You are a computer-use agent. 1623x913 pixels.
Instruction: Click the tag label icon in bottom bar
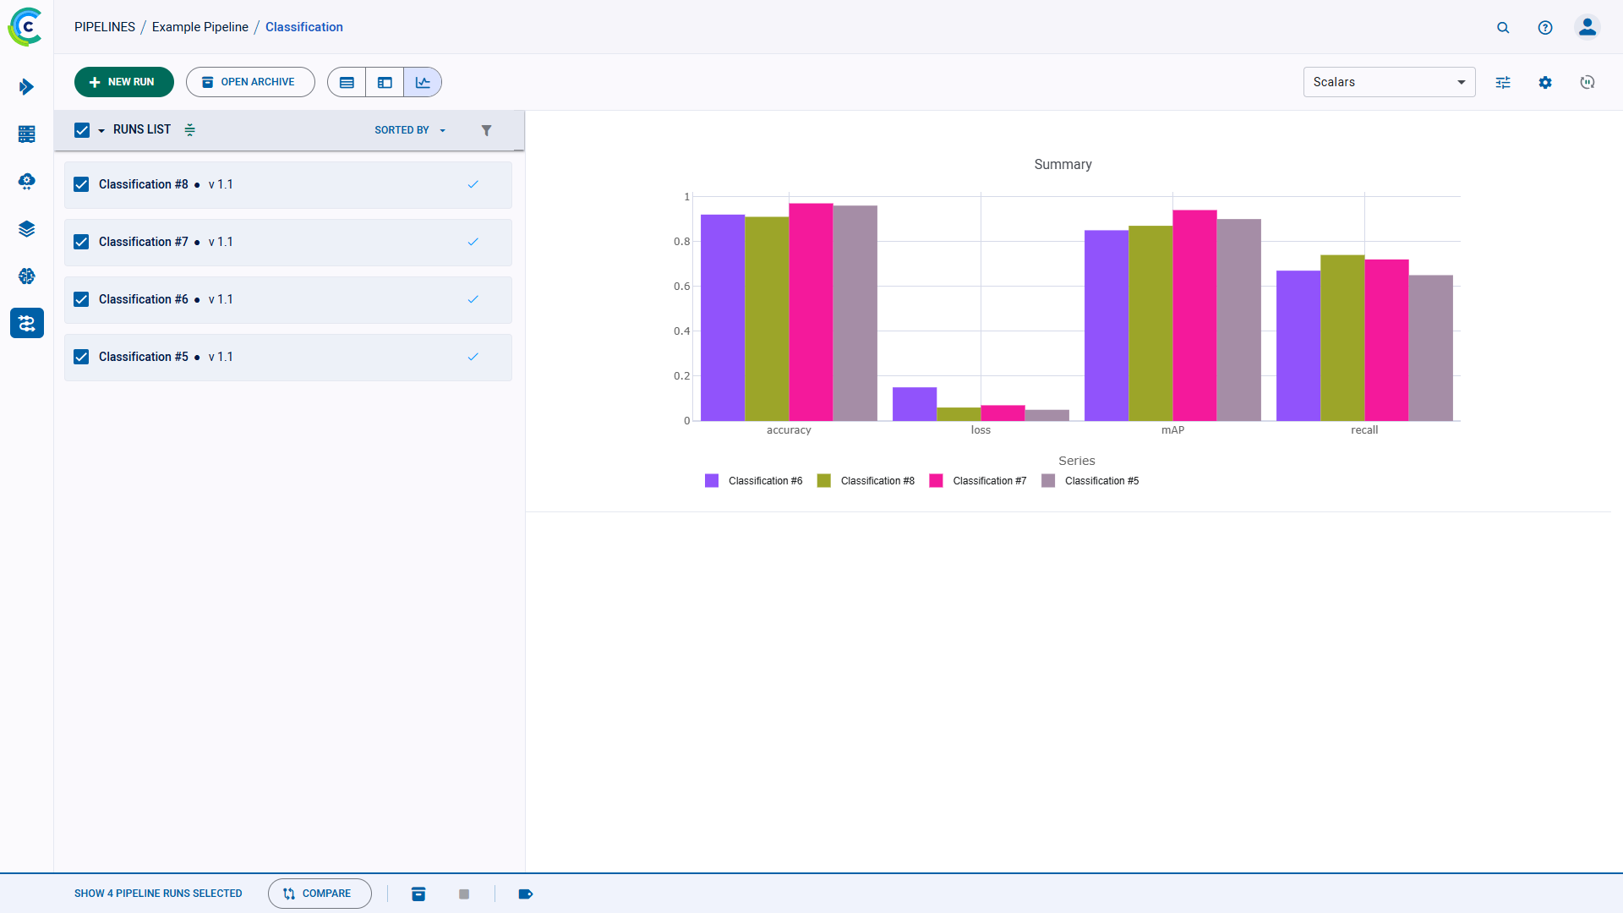point(525,894)
